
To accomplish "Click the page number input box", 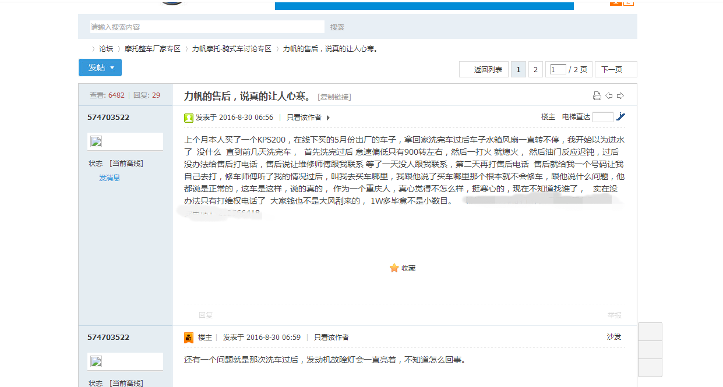I will click(558, 69).
